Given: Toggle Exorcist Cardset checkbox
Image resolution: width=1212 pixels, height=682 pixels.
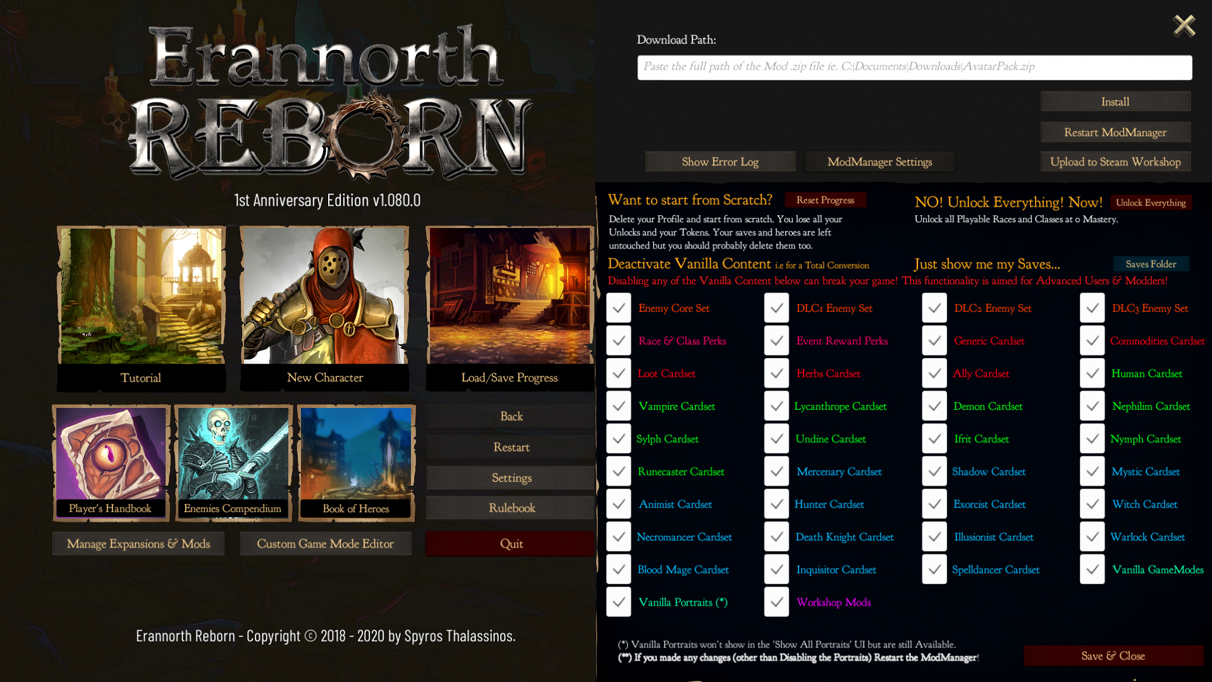Looking at the screenshot, I should click(934, 505).
